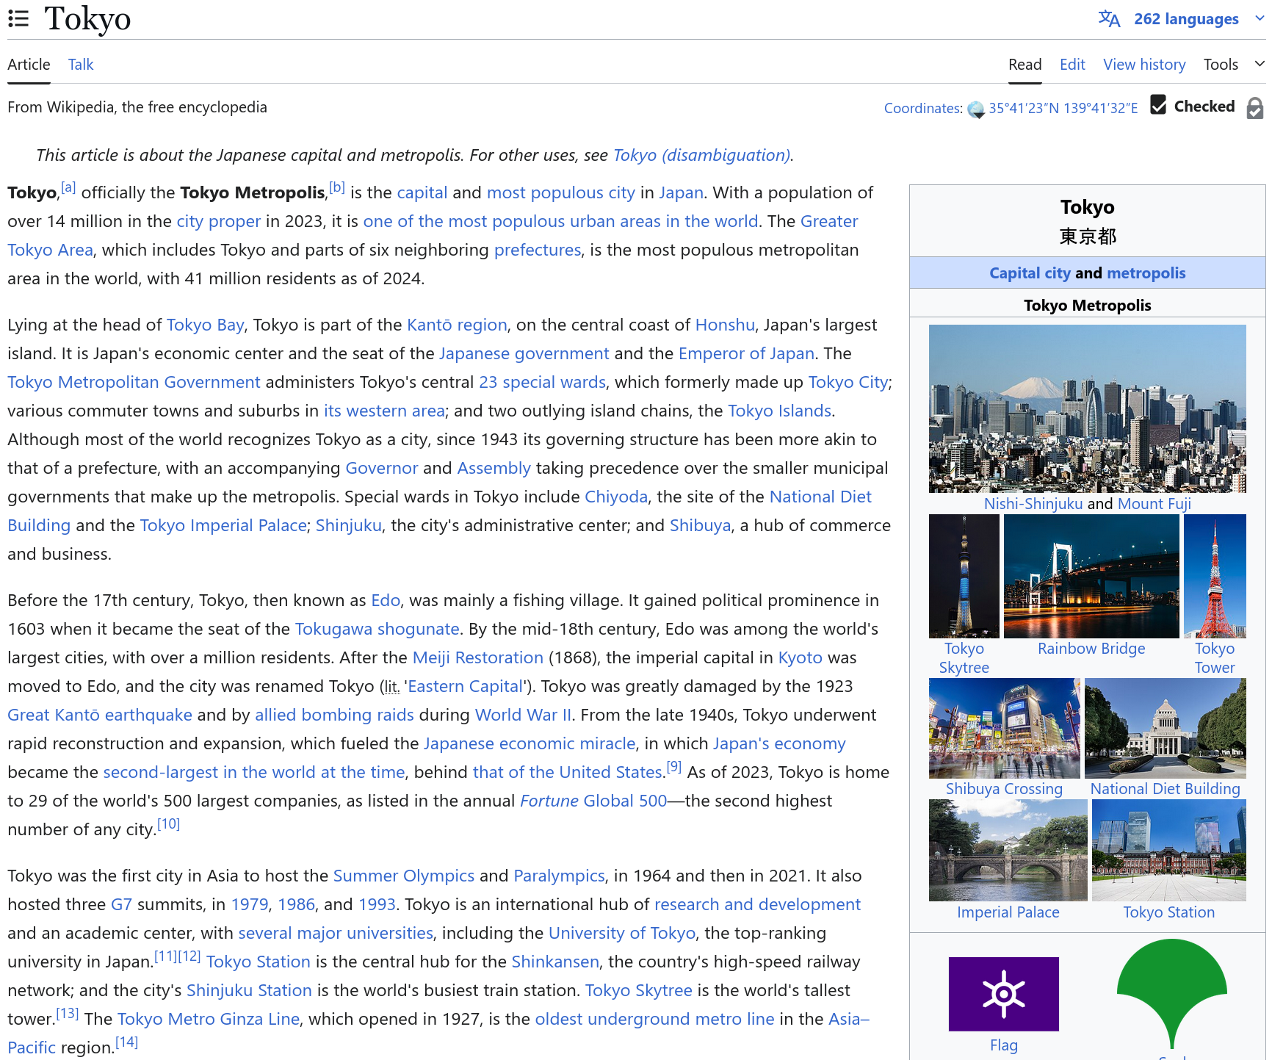1272x1060 pixels.
Task: Click the Imperial Palace caption link
Action: tap(1008, 912)
